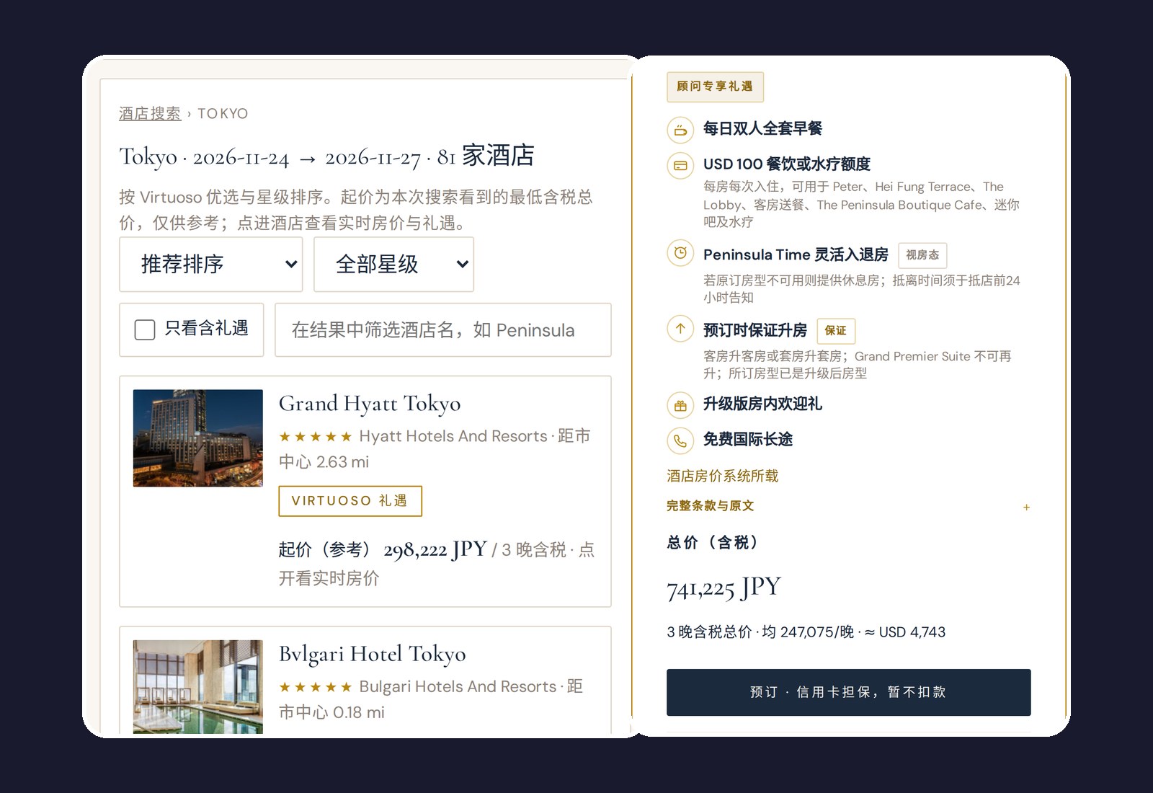Click the TOKYO breadcrumb text
This screenshot has width=1153, height=793.
pos(223,114)
